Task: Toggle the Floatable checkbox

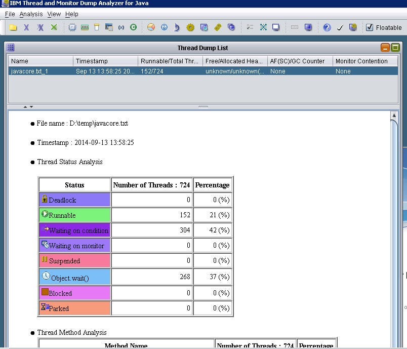Action: (x=369, y=27)
